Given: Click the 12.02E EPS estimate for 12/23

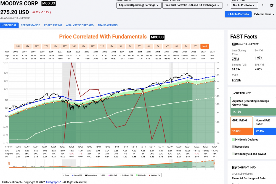Looking at the screenshot, I should pos(206,151).
